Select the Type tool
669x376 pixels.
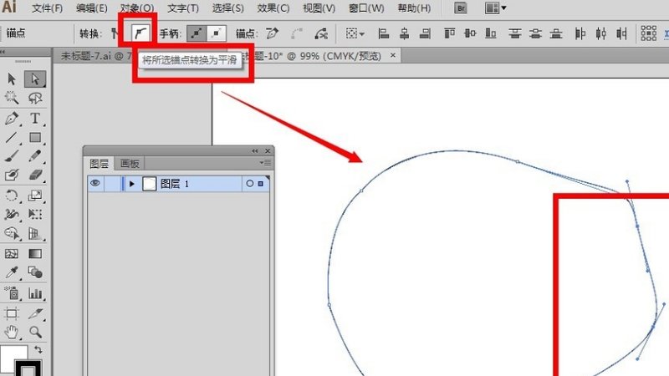(x=35, y=118)
